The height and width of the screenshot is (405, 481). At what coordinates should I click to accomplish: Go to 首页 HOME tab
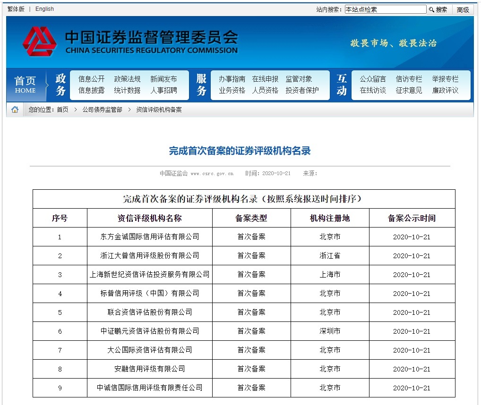(26, 84)
